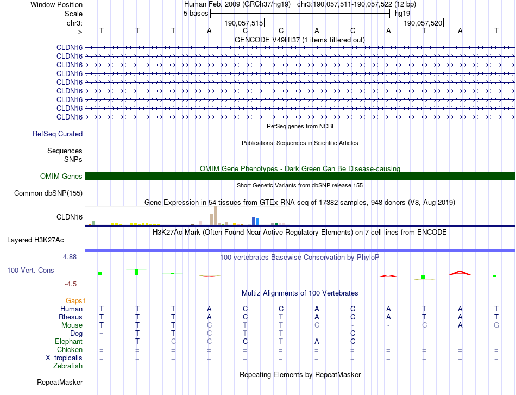Click the A base in the Elephant row
The width and height of the screenshot is (516, 395).
click(317, 341)
